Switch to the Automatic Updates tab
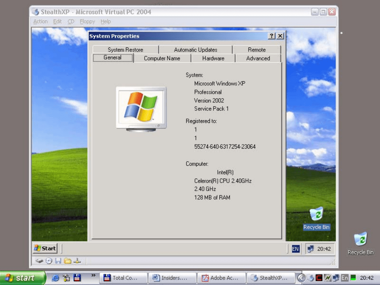 [195, 50]
